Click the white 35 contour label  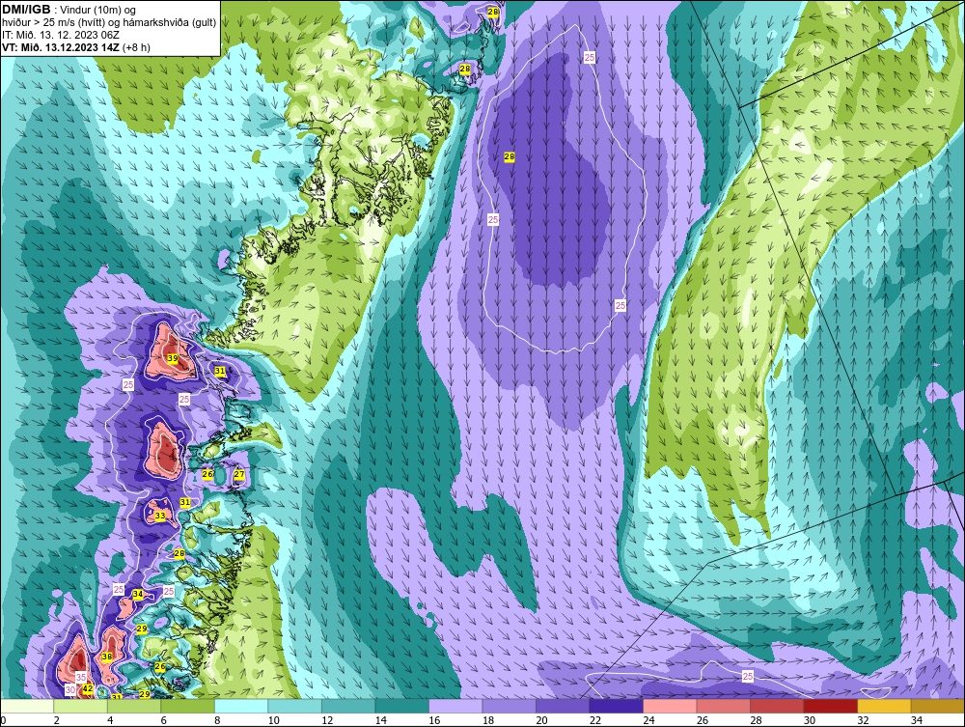pos(81,677)
